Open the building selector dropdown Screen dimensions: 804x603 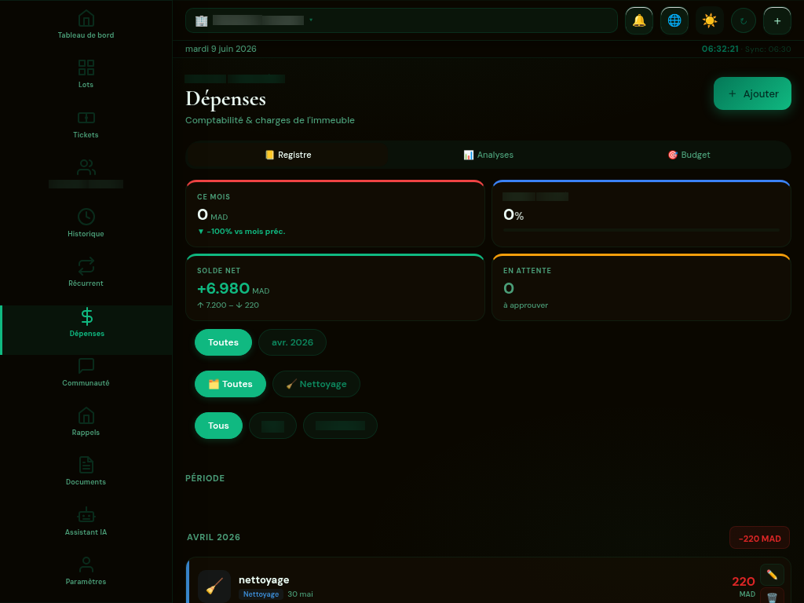(401, 20)
